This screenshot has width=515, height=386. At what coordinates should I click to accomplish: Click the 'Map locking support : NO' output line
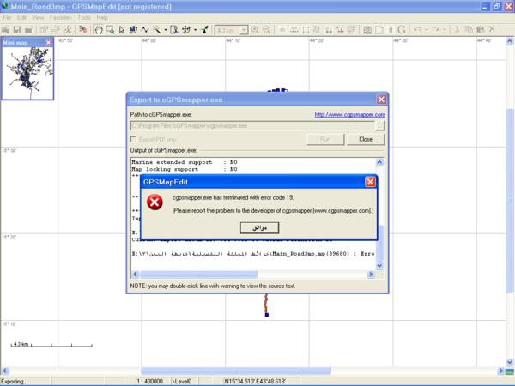click(x=185, y=169)
